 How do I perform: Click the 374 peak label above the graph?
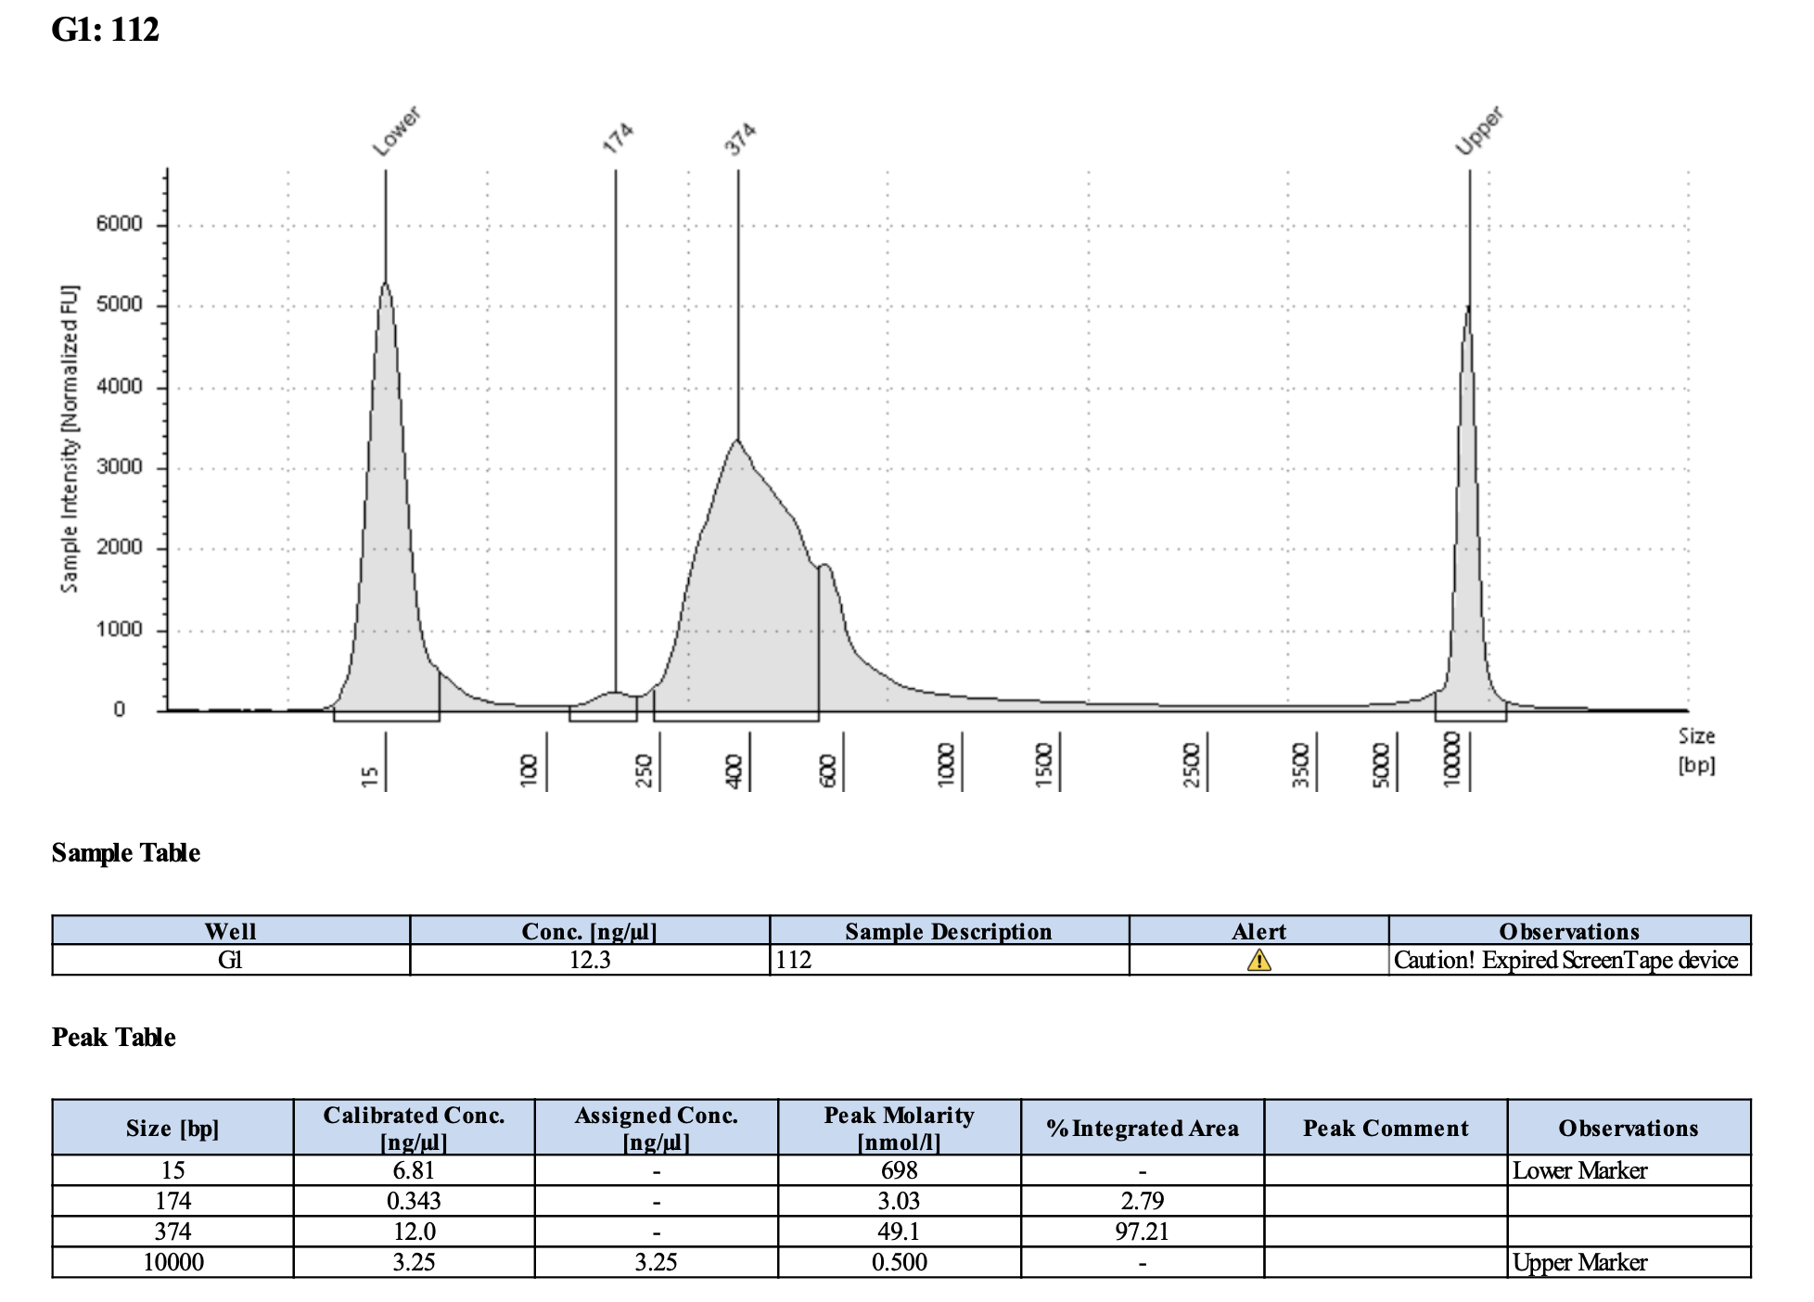coord(740,139)
